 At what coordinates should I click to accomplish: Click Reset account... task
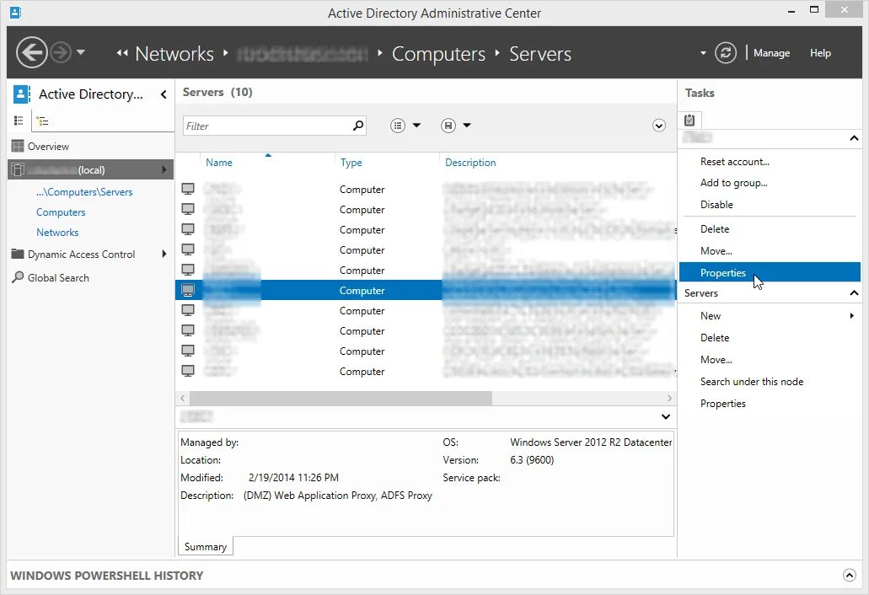click(735, 161)
